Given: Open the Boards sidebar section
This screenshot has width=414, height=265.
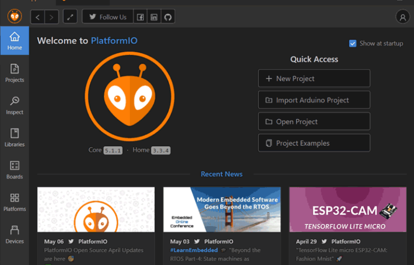Looking at the screenshot, I should pos(15,170).
